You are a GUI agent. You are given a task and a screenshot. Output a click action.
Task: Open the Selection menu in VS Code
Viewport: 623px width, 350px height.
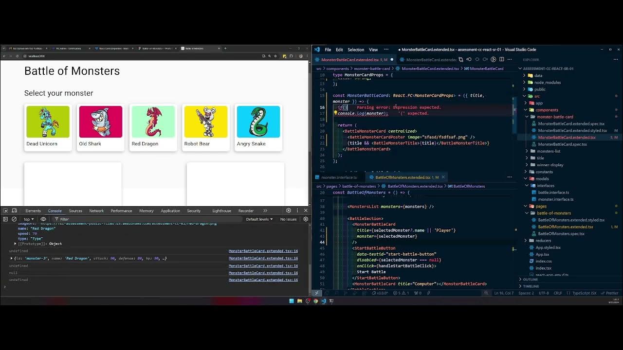coord(356,50)
